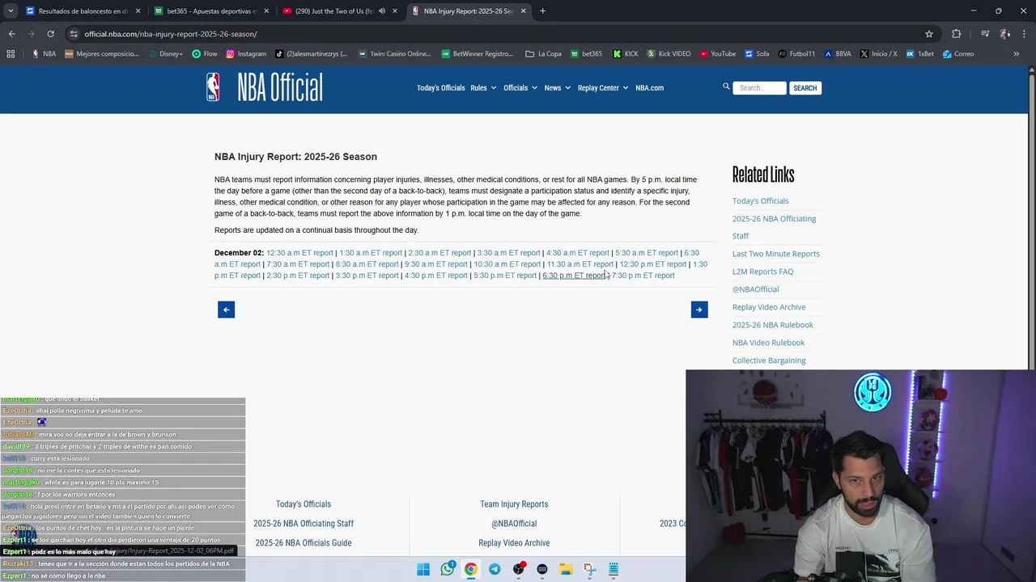The image size is (1036, 582).
Task: Show more bookmarks with chevron
Action: [1016, 54]
